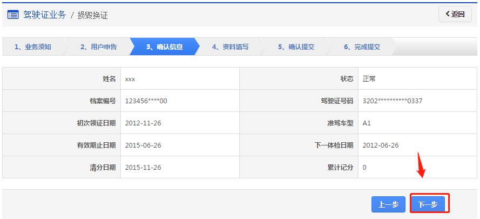Click the 累计记分 value 0

coord(364,168)
